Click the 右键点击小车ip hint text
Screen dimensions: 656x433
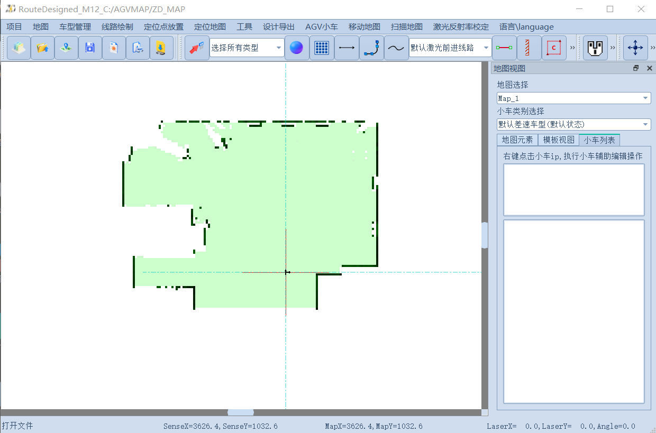coord(572,156)
